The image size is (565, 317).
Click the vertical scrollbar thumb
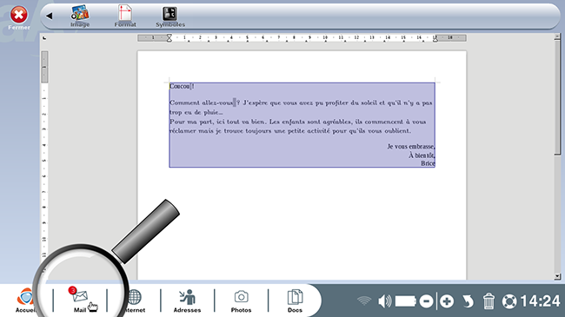pos(557,97)
